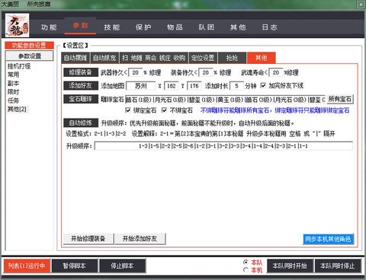Viewport: 366px width, 280px height.
Task: Click the 本队同时开始 button
Action: tap(290, 266)
